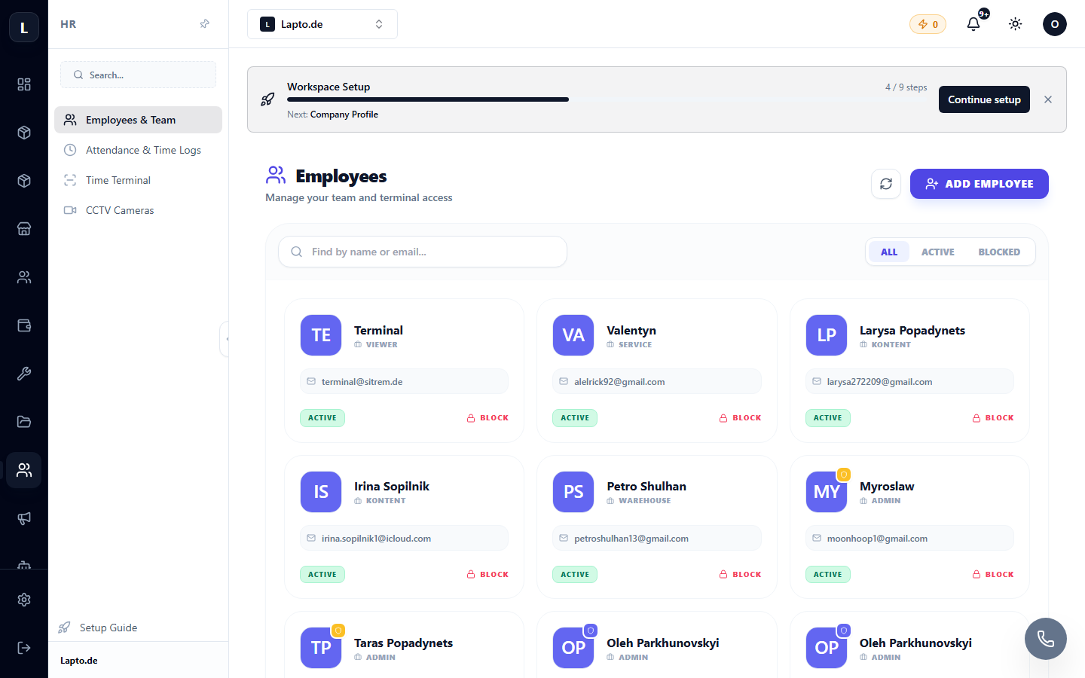Click the sidebar Search field
1085x678 pixels.
pyautogui.click(x=138, y=75)
